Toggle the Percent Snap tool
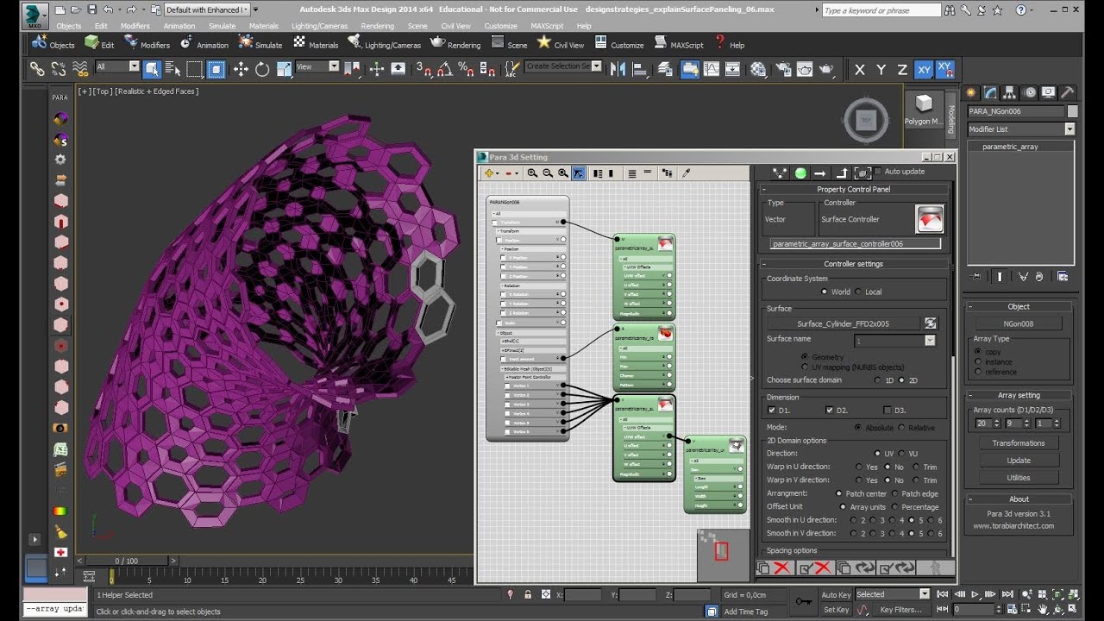Screen dimensions: 1104x621 pos(466,69)
